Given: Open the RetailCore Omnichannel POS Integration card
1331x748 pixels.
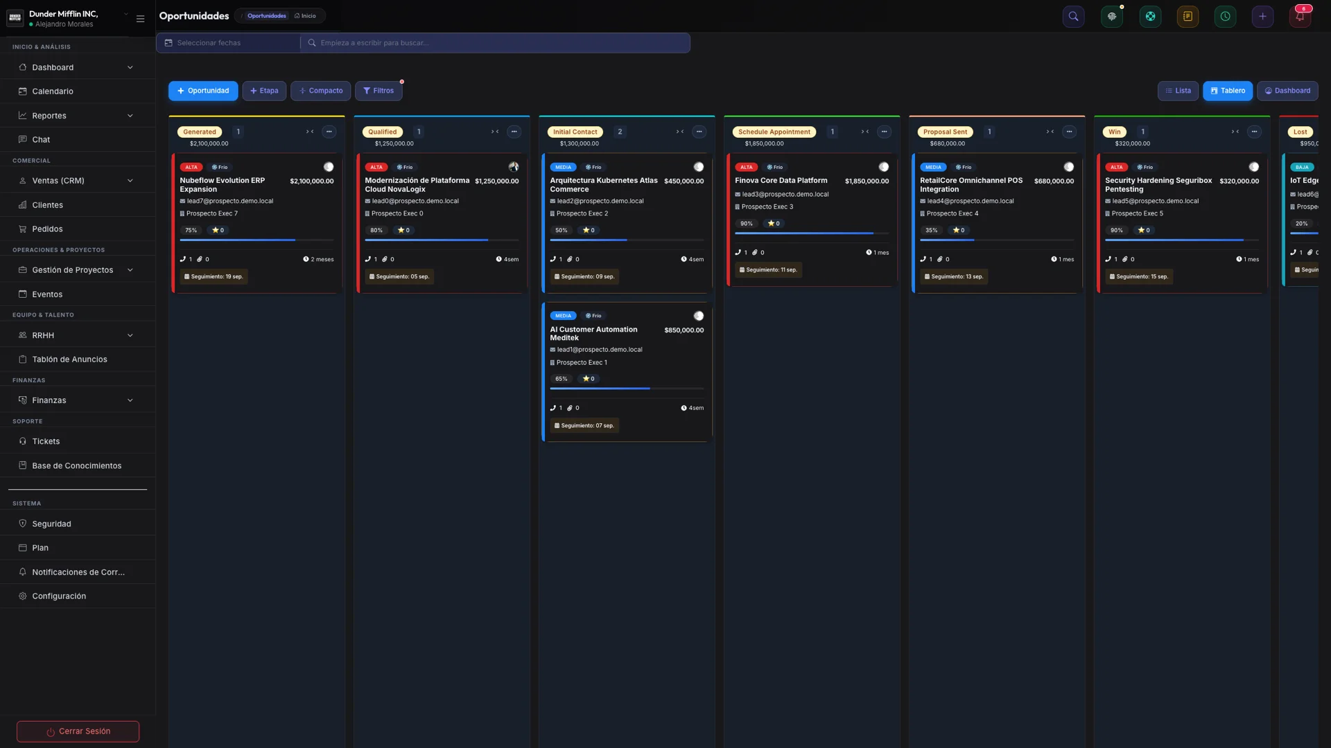Looking at the screenshot, I should pyautogui.click(x=997, y=223).
